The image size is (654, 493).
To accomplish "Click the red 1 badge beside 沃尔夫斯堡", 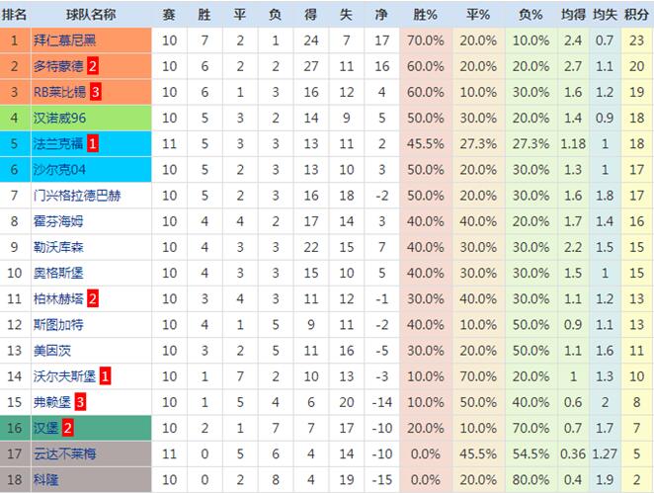I will click(x=105, y=376).
